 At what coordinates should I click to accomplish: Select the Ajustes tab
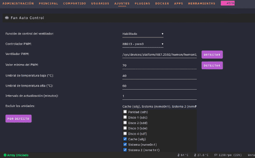pos(122,3)
